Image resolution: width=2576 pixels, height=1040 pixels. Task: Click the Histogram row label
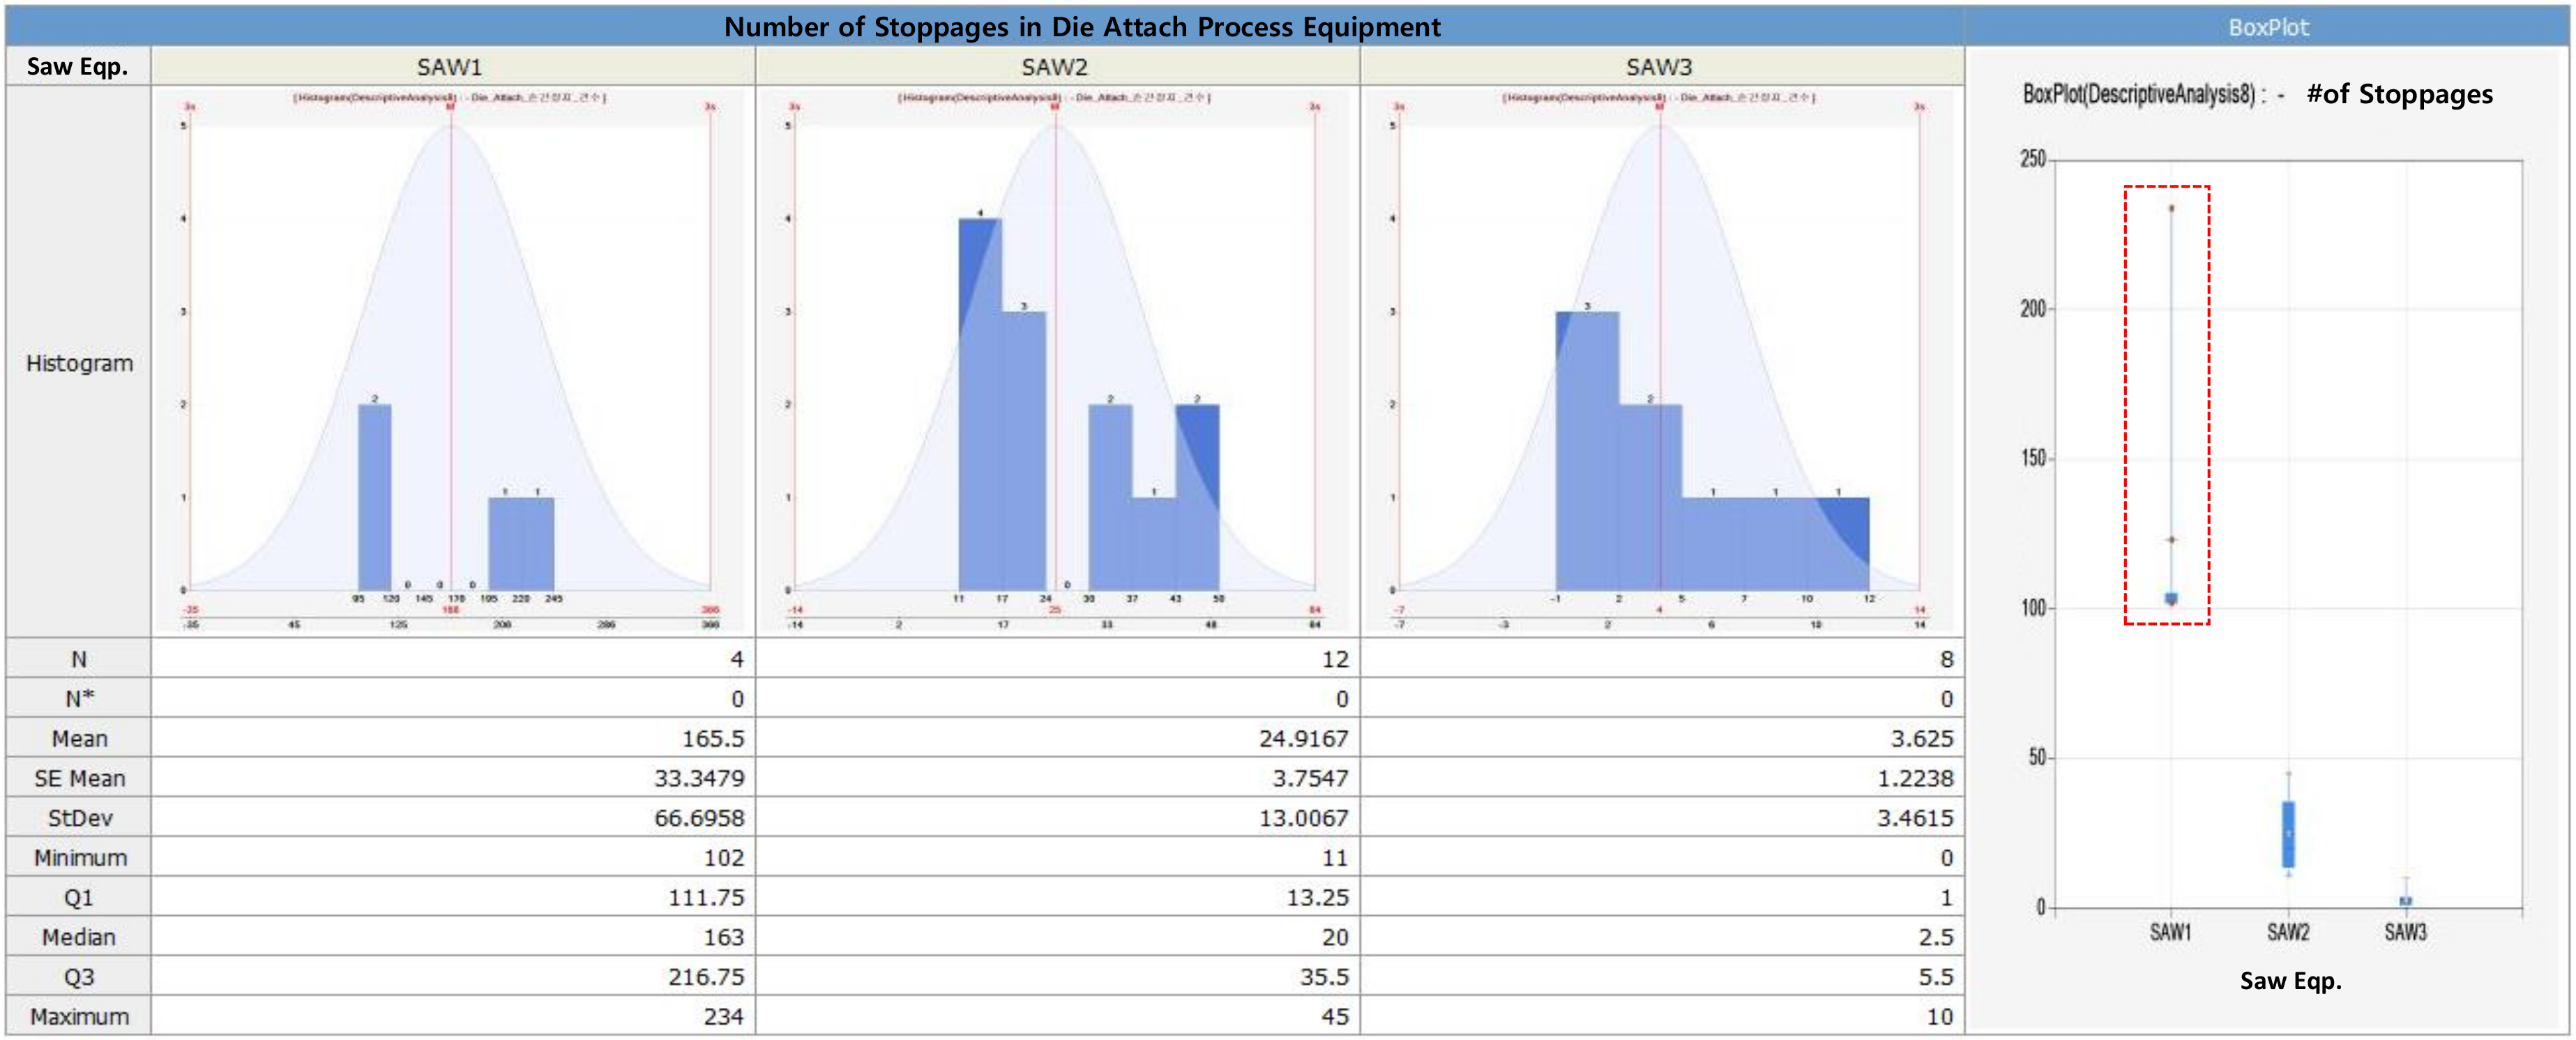(x=79, y=363)
